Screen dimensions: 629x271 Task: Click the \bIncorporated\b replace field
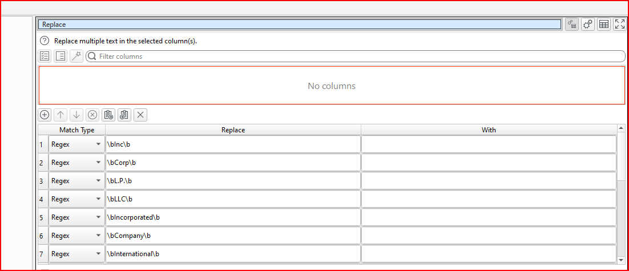[233, 217]
